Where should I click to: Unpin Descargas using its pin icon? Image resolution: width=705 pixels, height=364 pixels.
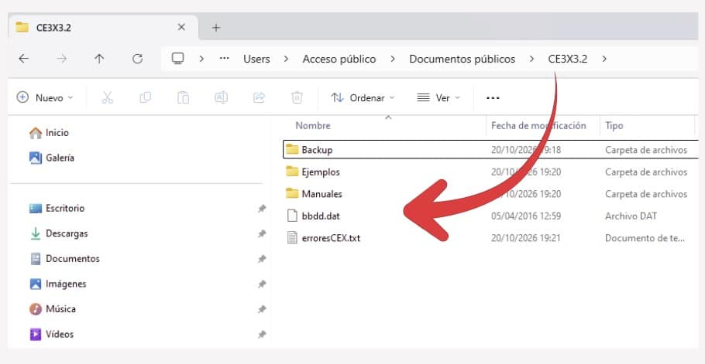pos(262,233)
